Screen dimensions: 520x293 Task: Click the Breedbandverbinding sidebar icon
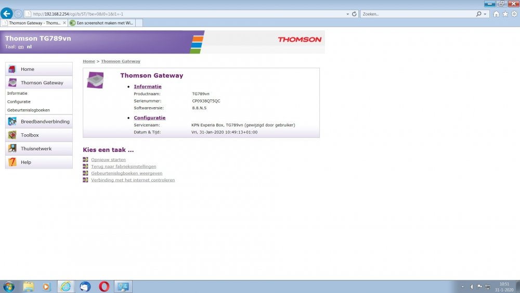click(12, 121)
